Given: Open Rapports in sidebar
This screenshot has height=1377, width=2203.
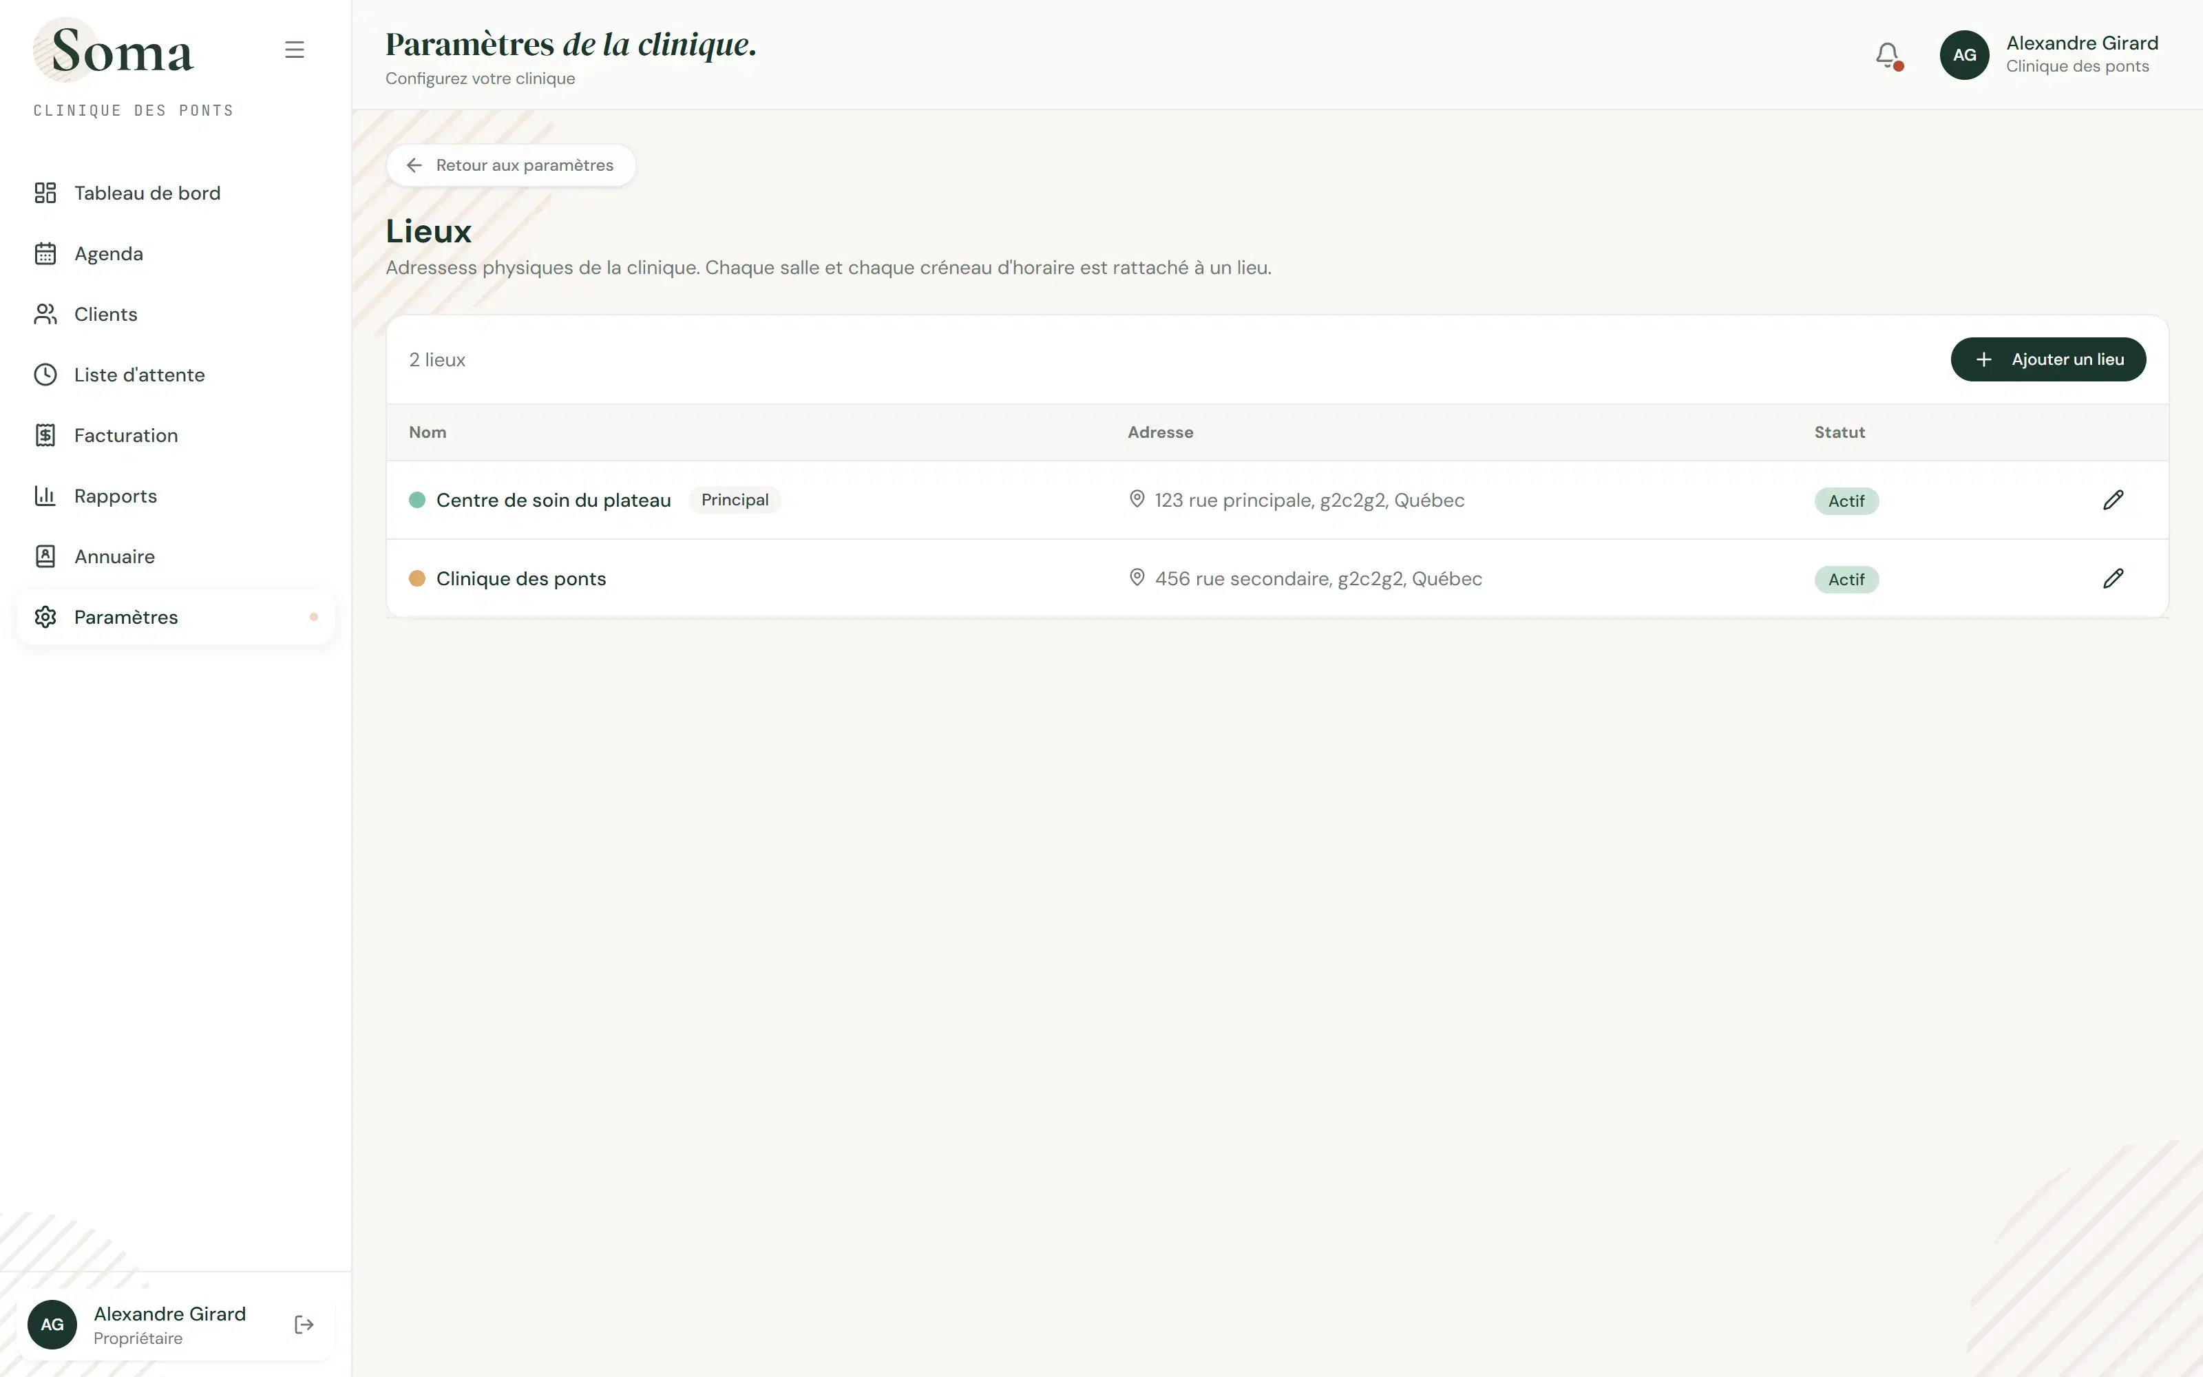Looking at the screenshot, I should point(175,496).
